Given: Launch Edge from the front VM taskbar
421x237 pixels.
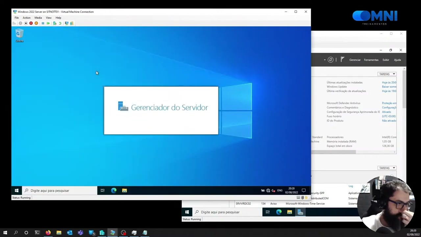Looking at the screenshot, I should [114, 191].
